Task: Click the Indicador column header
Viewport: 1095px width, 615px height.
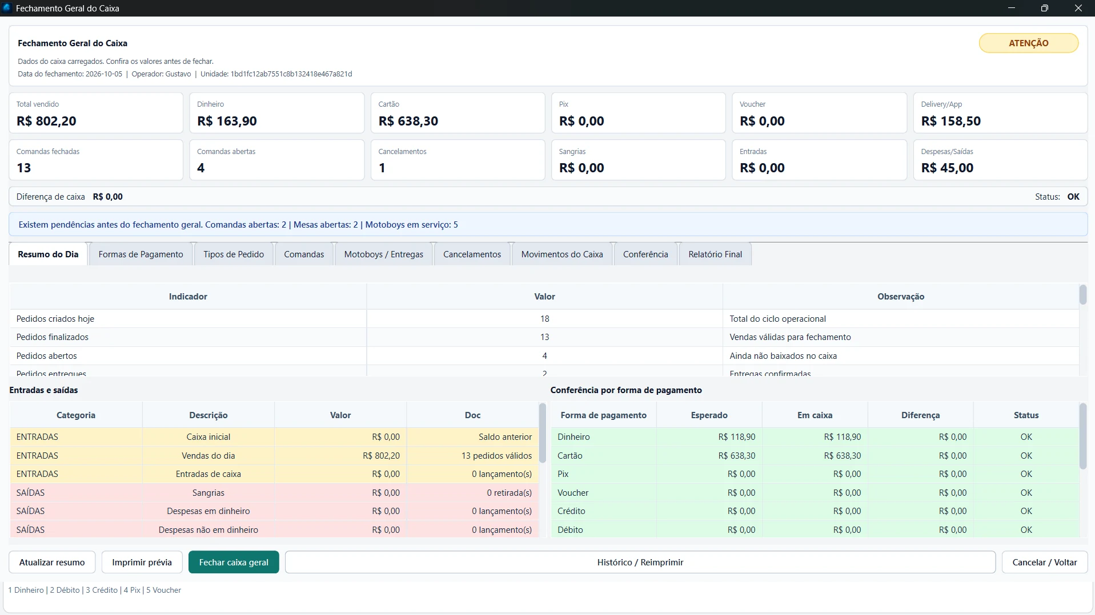Action: click(x=188, y=296)
